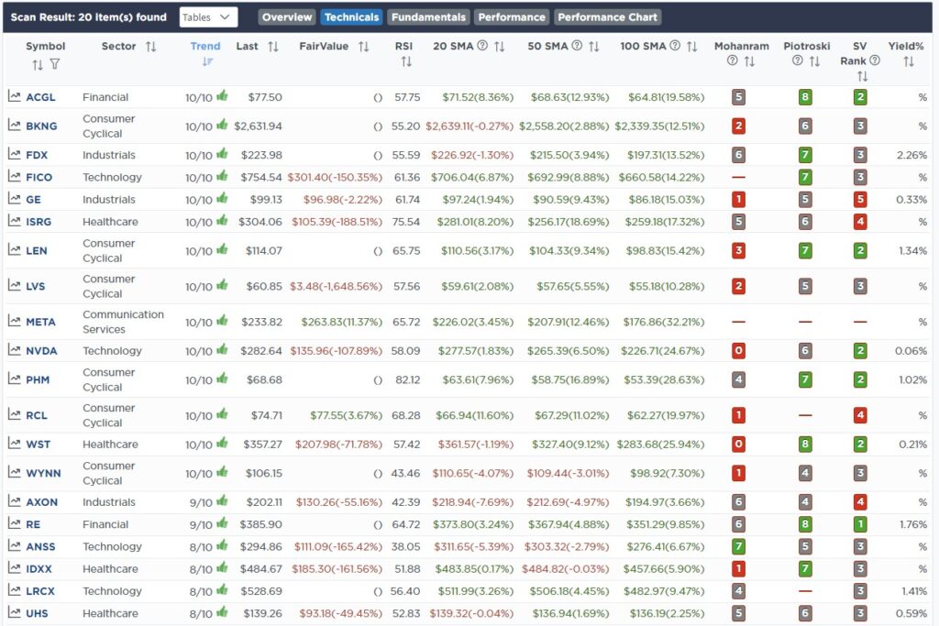Click the filter funnel icon under Symbol

(55, 64)
